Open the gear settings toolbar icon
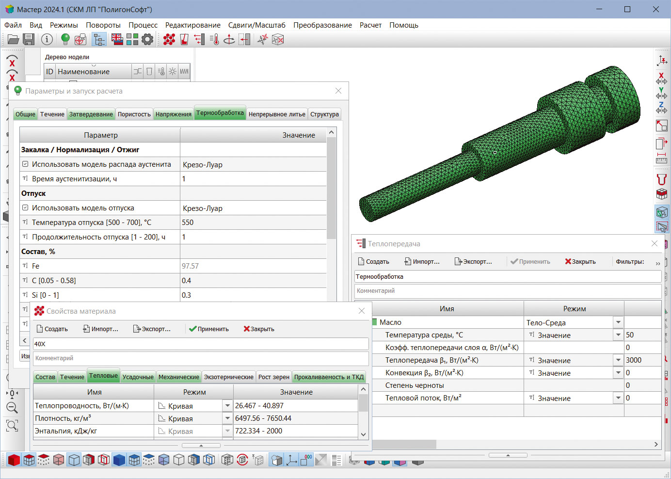Viewport: 671px width, 479px height. point(147,39)
